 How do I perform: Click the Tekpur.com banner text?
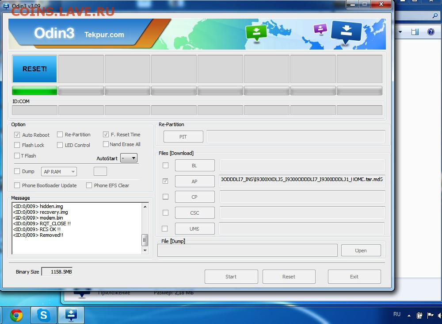click(104, 35)
